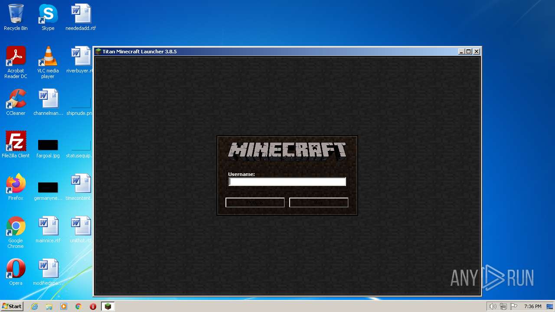Close the Titan Minecraft Launcher window

point(477,52)
